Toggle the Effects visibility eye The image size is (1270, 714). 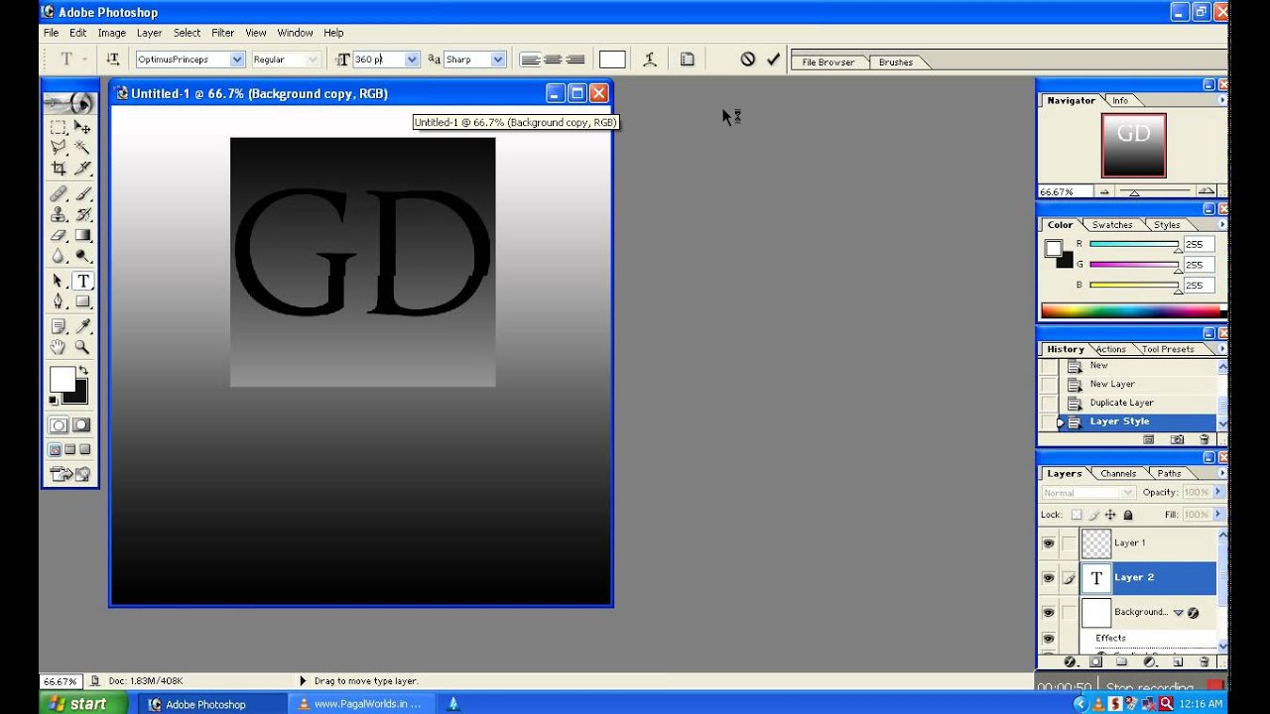tap(1048, 638)
